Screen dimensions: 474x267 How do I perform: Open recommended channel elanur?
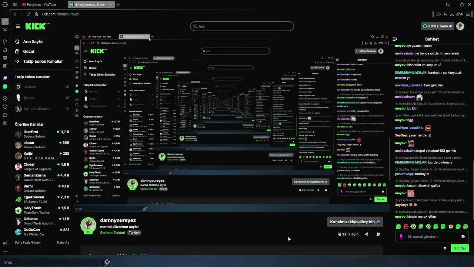pyautogui.click(x=41, y=145)
